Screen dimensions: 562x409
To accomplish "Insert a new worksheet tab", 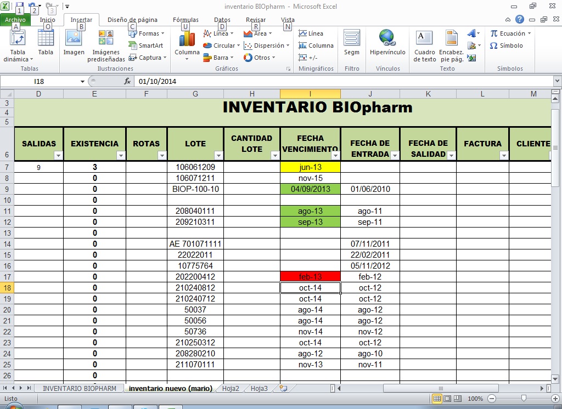I will coord(284,388).
